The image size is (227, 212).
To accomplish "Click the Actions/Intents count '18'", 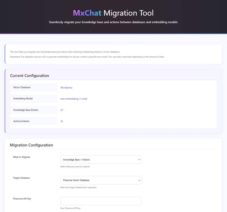I will [x=62, y=121].
